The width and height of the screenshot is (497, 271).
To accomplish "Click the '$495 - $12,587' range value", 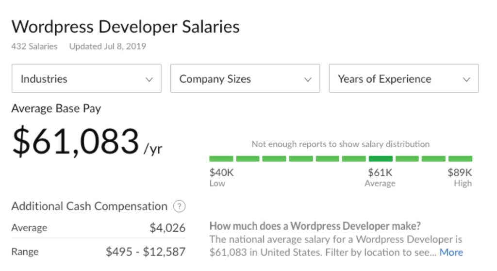I will coord(146,252).
